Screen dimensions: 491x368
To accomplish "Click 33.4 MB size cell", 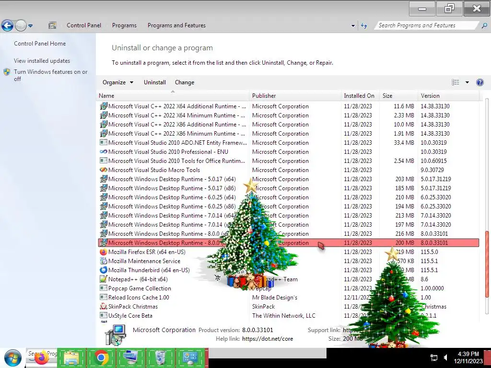I will [x=404, y=142].
